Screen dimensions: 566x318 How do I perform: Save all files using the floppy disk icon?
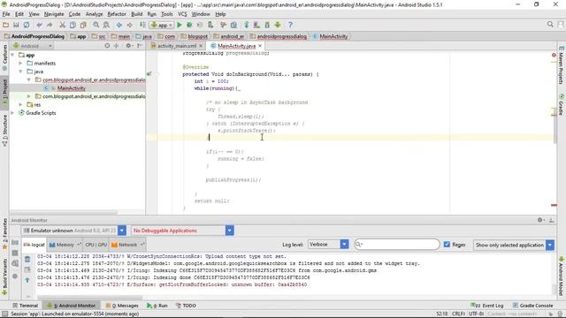click(16, 25)
